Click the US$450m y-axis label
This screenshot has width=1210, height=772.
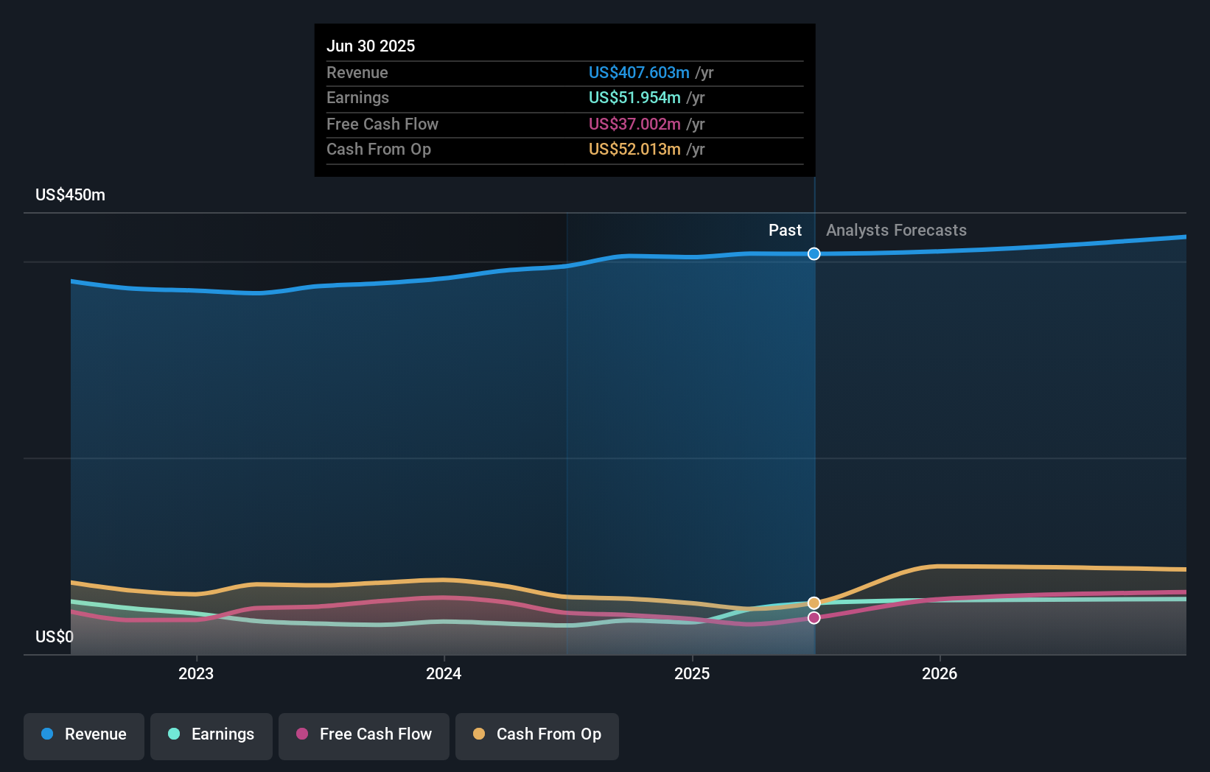(x=70, y=194)
